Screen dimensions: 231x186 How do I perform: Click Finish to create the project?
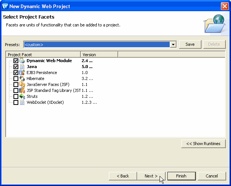click(x=182, y=176)
